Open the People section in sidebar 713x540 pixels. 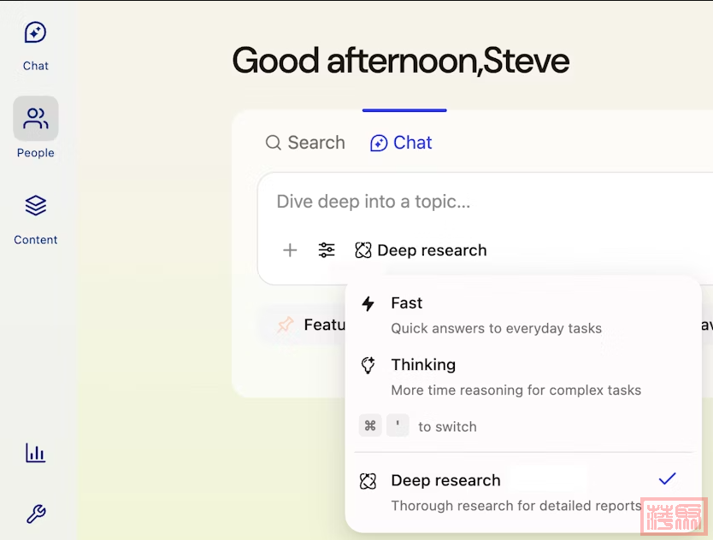pos(35,128)
